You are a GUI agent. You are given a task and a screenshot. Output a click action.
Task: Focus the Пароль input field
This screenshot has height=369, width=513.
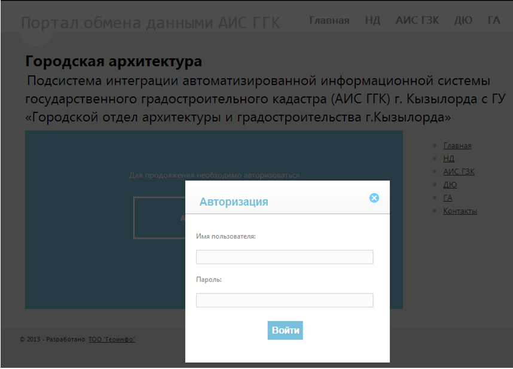(285, 300)
